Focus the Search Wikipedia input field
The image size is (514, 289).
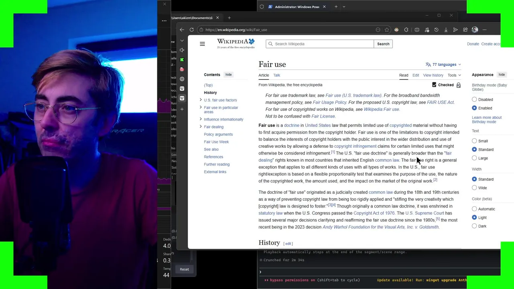pyautogui.click(x=320, y=44)
